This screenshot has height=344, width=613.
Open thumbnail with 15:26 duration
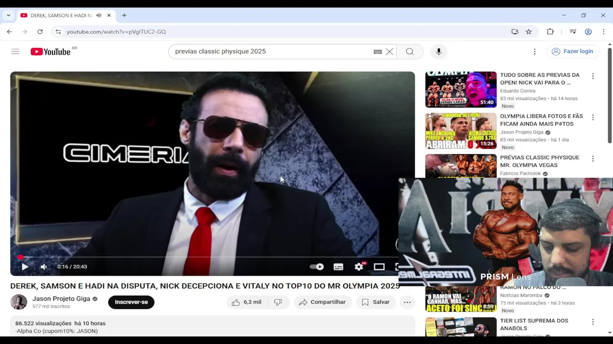point(461,131)
